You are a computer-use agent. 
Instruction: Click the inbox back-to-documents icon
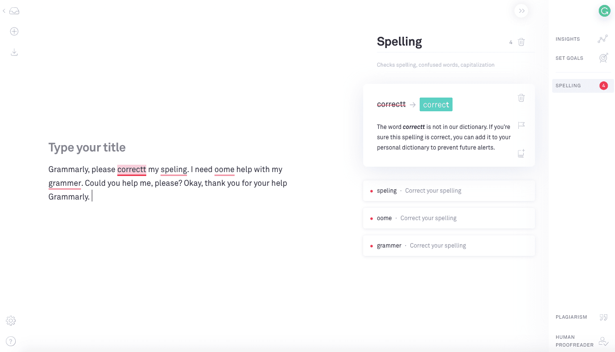point(14,11)
